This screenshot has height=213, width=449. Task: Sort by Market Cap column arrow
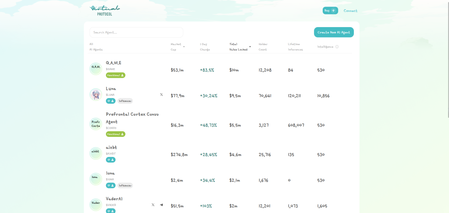[184, 47]
